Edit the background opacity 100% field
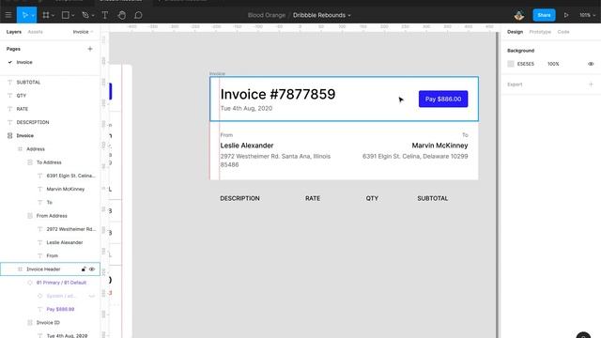Screen dimensions: 601x338 click(x=553, y=64)
